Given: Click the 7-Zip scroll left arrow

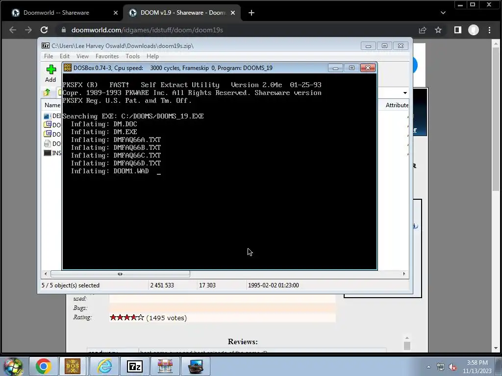Looking at the screenshot, I should tap(46, 274).
